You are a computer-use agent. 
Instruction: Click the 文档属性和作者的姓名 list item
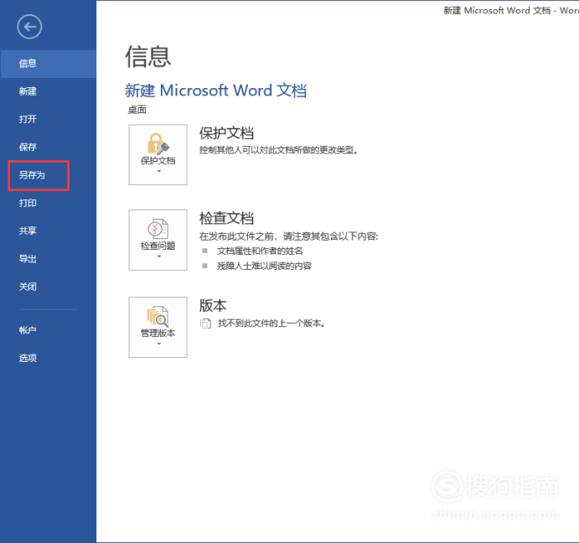[x=260, y=251]
